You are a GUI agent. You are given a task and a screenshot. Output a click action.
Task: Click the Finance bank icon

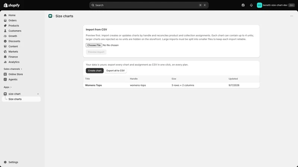tap(5, 57)
